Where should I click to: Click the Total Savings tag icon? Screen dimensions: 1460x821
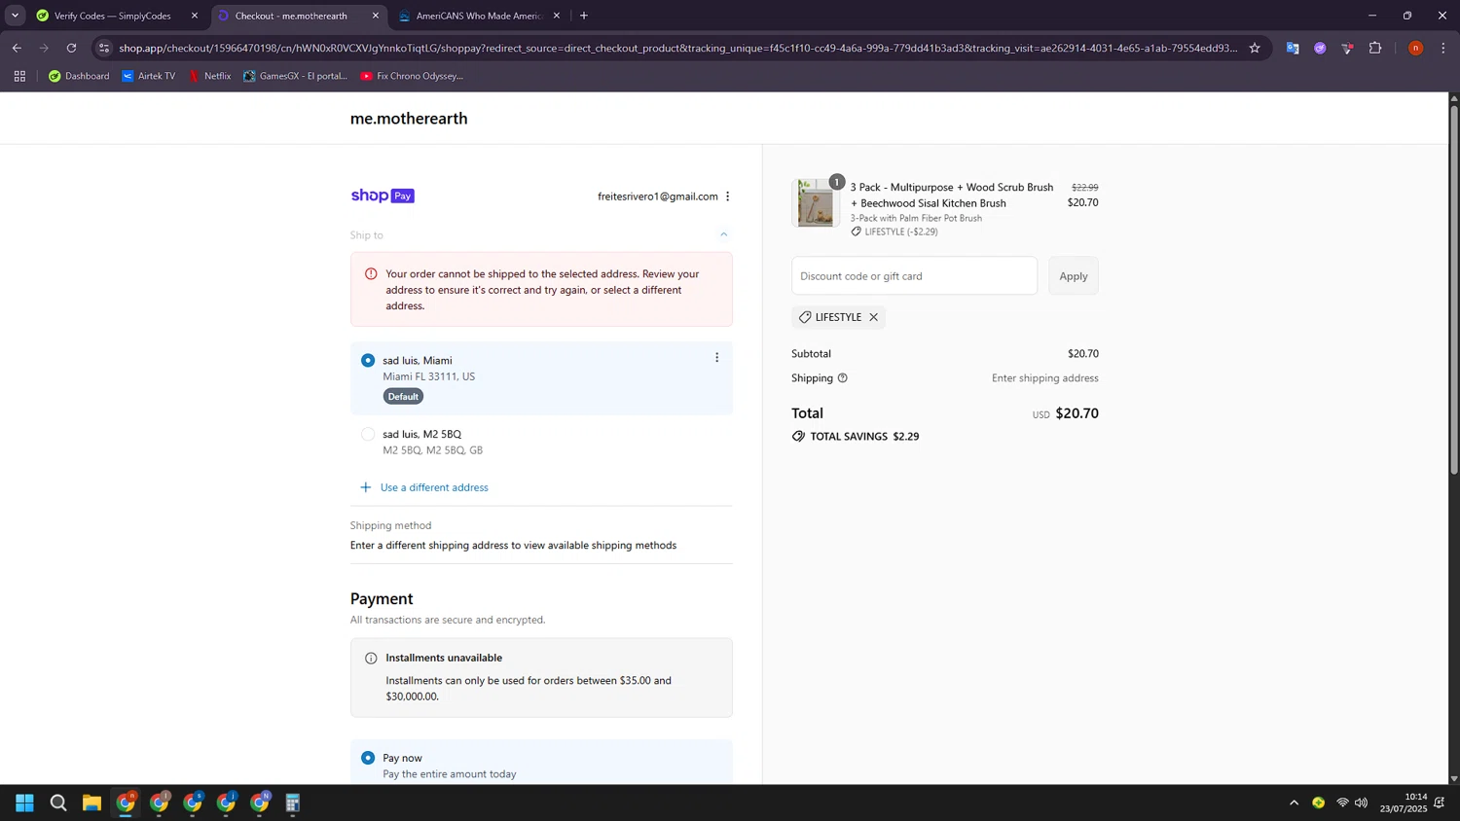click(799, 437)
